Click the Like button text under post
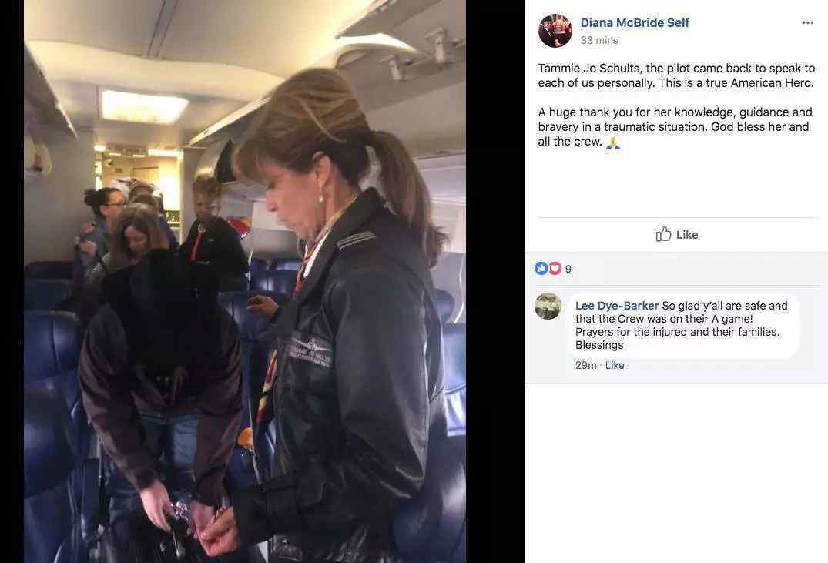The height and width of the screenshot is (563, 828). tap(687, 234)
